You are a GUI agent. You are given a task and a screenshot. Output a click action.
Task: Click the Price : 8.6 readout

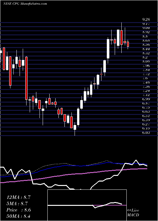point(19,210)
